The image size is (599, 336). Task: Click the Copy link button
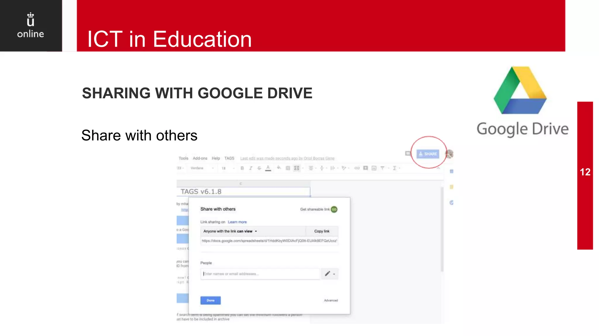(x=322, y=231)
